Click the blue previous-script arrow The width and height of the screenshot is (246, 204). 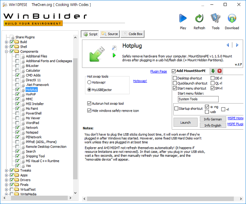[x=228, y=45]
